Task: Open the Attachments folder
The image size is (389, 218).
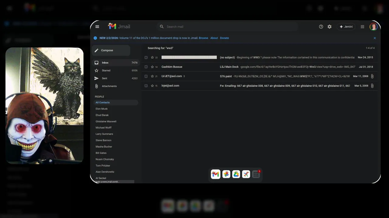Action: click(x=115, y=86)
